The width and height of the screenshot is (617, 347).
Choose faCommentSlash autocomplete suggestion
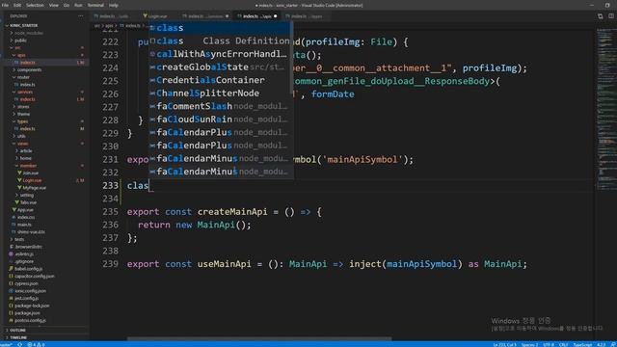220,106
